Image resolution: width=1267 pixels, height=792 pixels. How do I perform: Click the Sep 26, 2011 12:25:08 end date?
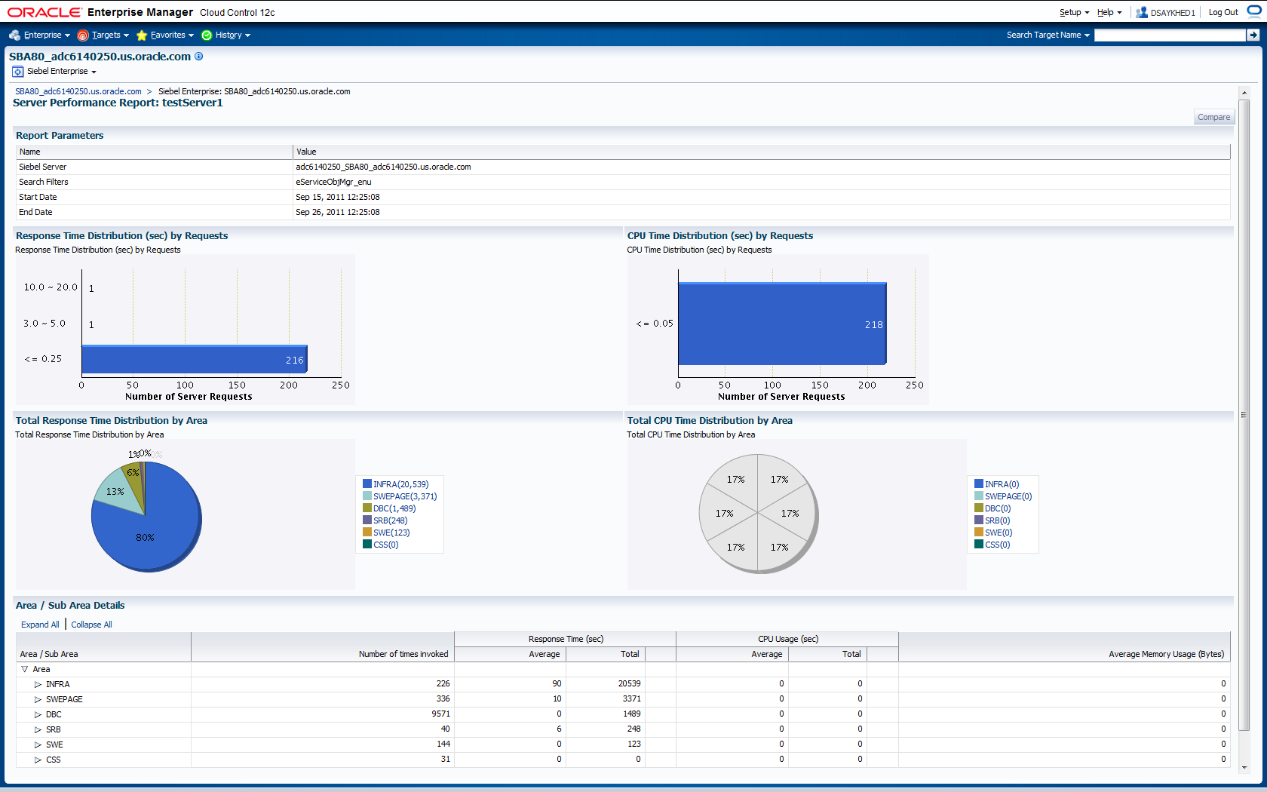(x=338, y=212)
